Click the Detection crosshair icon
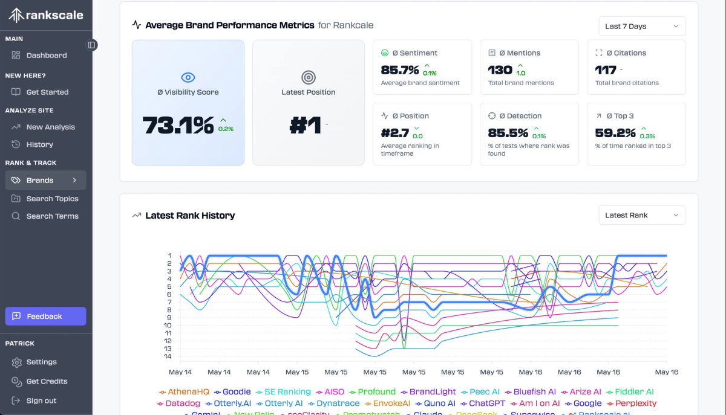 click(x=492, y=116)
